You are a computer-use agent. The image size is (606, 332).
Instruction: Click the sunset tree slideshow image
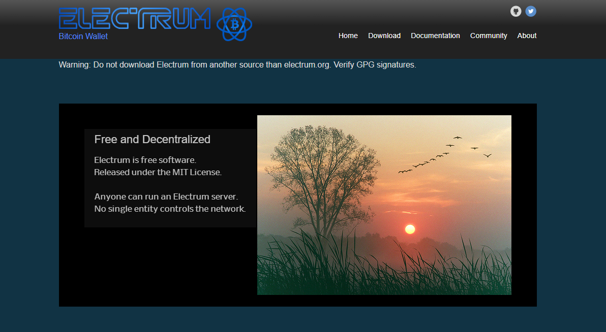(384, 205)
